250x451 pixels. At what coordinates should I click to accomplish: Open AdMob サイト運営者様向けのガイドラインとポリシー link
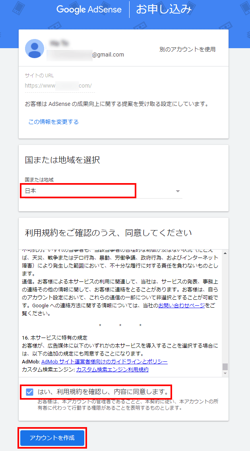[104, 361]
